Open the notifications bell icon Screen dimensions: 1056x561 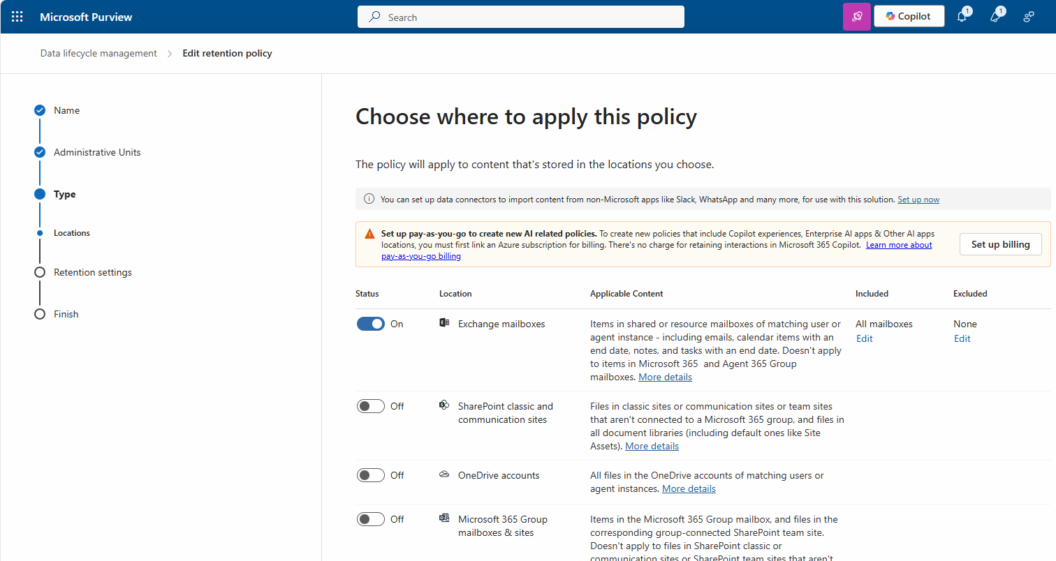[962, 17]
